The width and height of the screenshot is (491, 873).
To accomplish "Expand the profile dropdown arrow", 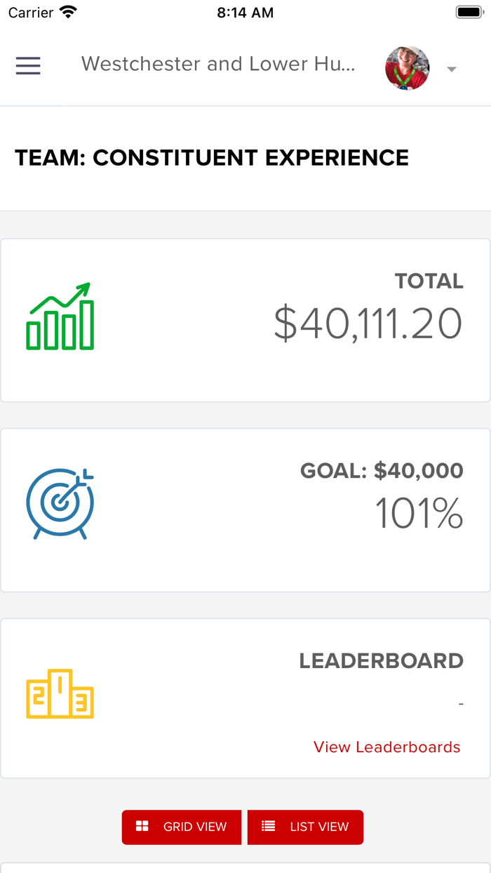I will coord(452,69).
